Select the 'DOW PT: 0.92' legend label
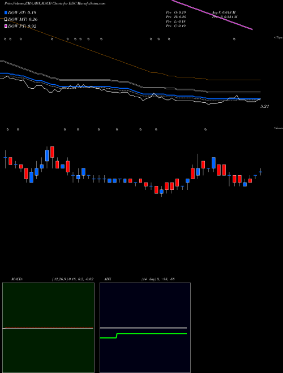Screen dimensions: 283x373 point(22,27)
